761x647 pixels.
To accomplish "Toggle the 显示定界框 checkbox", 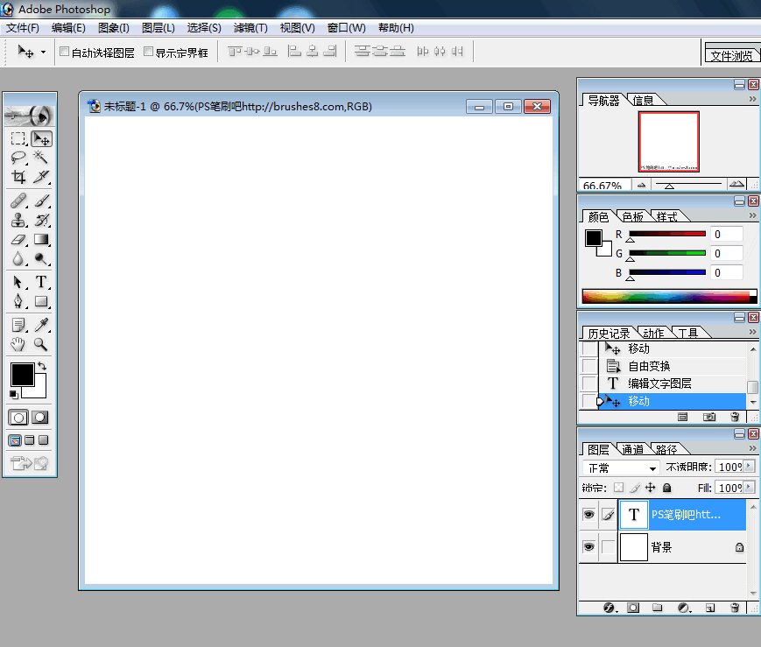I will click(148, 53).
